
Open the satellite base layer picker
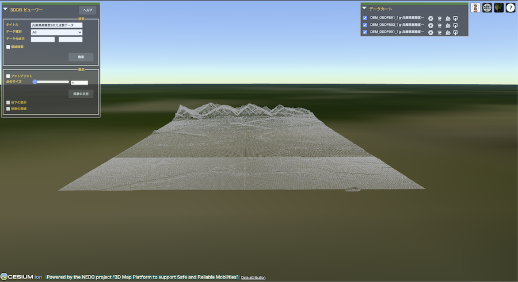click(498, 7)
